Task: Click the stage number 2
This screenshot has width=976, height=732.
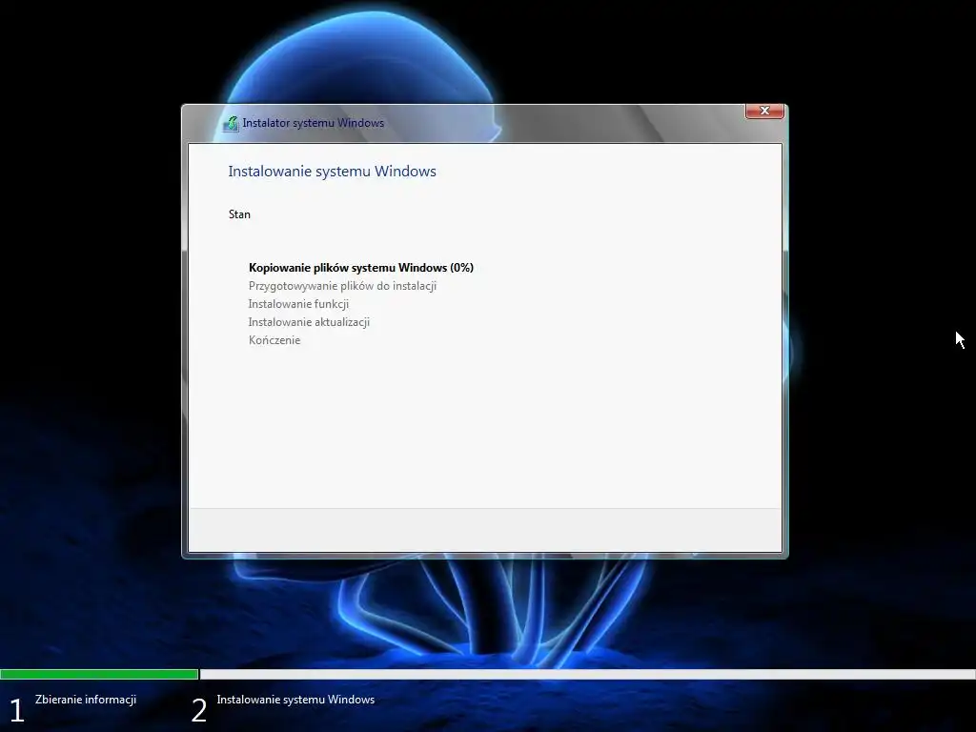Action: (198, 710)
